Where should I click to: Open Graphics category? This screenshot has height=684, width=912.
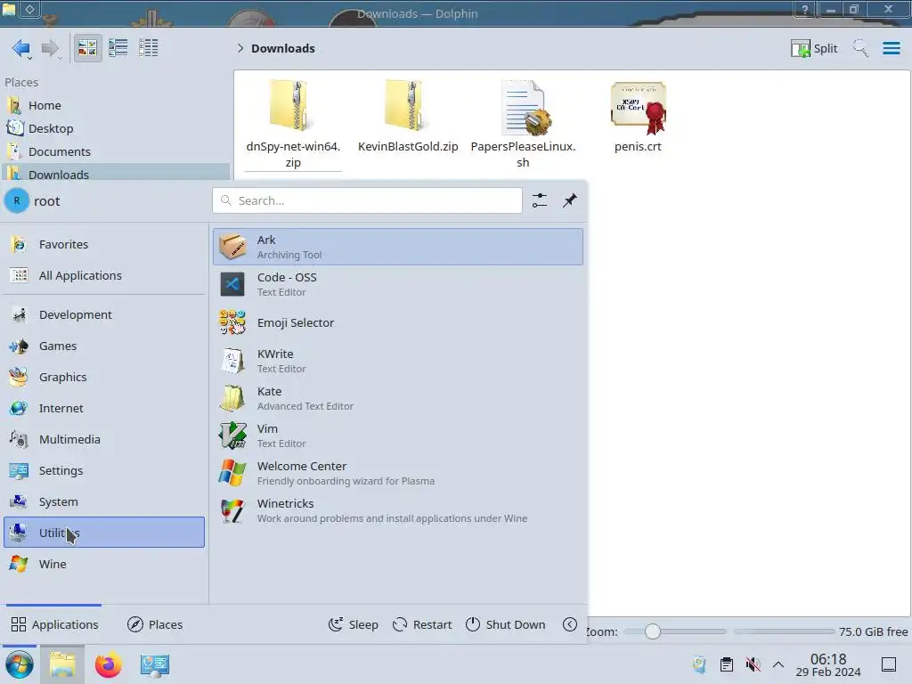(x=104, y=377)
